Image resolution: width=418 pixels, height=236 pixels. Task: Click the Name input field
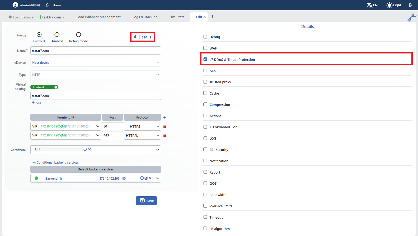pos(96,51)
